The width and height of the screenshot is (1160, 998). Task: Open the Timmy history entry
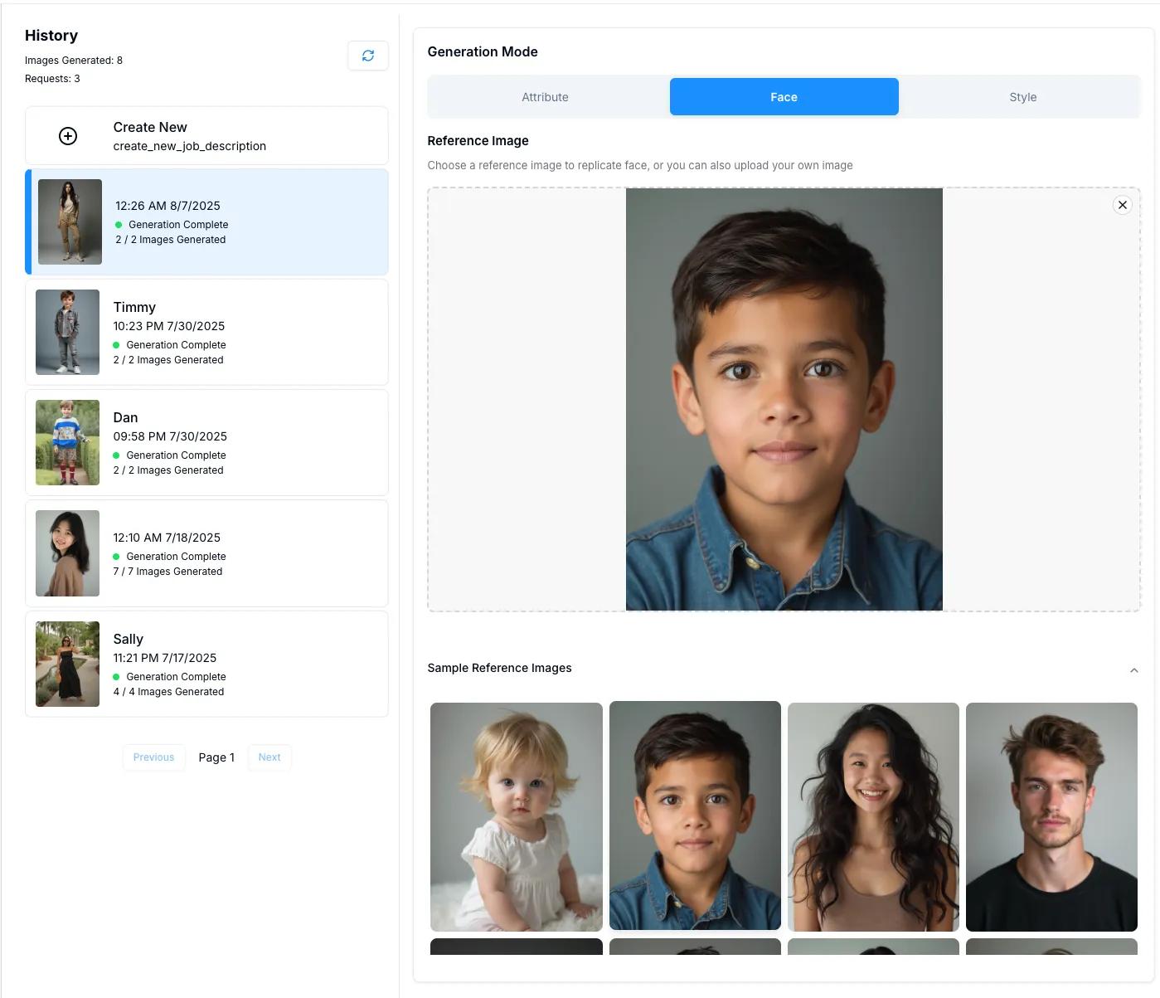tap(206, 332)
